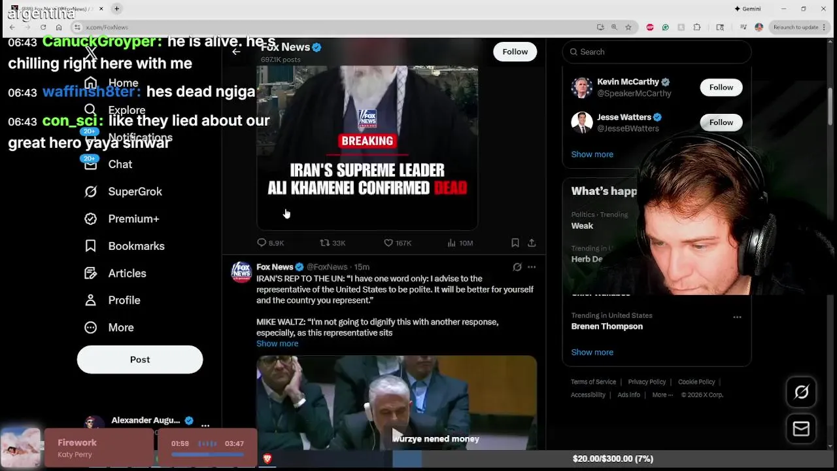
Task: Open the Weak politics trend
Action: tap(582, 226)
